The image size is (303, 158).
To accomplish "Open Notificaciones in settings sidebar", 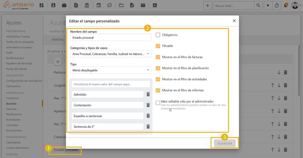I will [15, 58].
